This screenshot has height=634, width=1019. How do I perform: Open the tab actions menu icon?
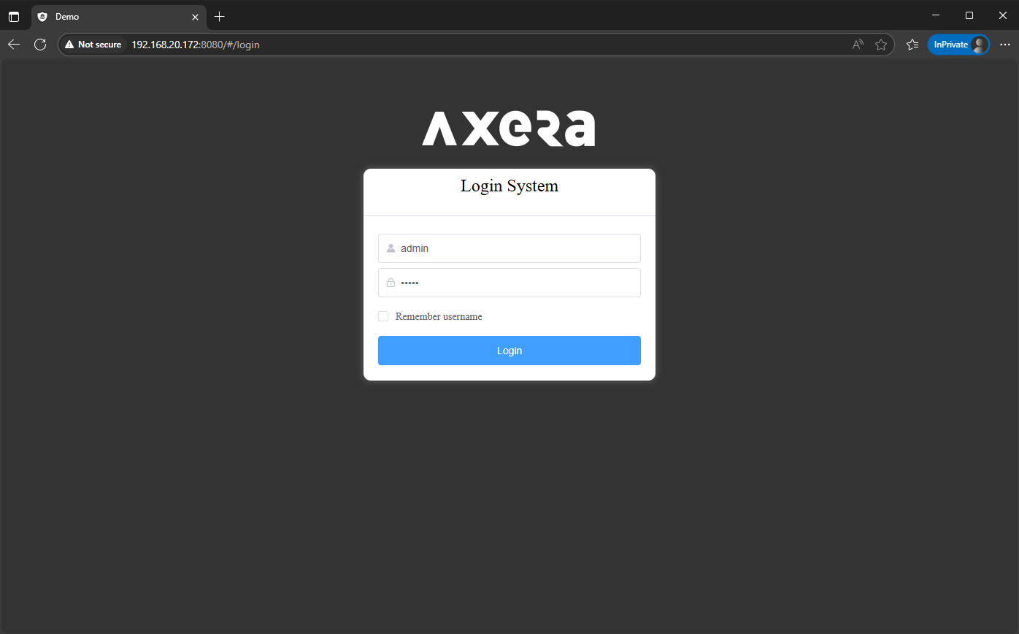pyautogui.click(x=14, y=16)
